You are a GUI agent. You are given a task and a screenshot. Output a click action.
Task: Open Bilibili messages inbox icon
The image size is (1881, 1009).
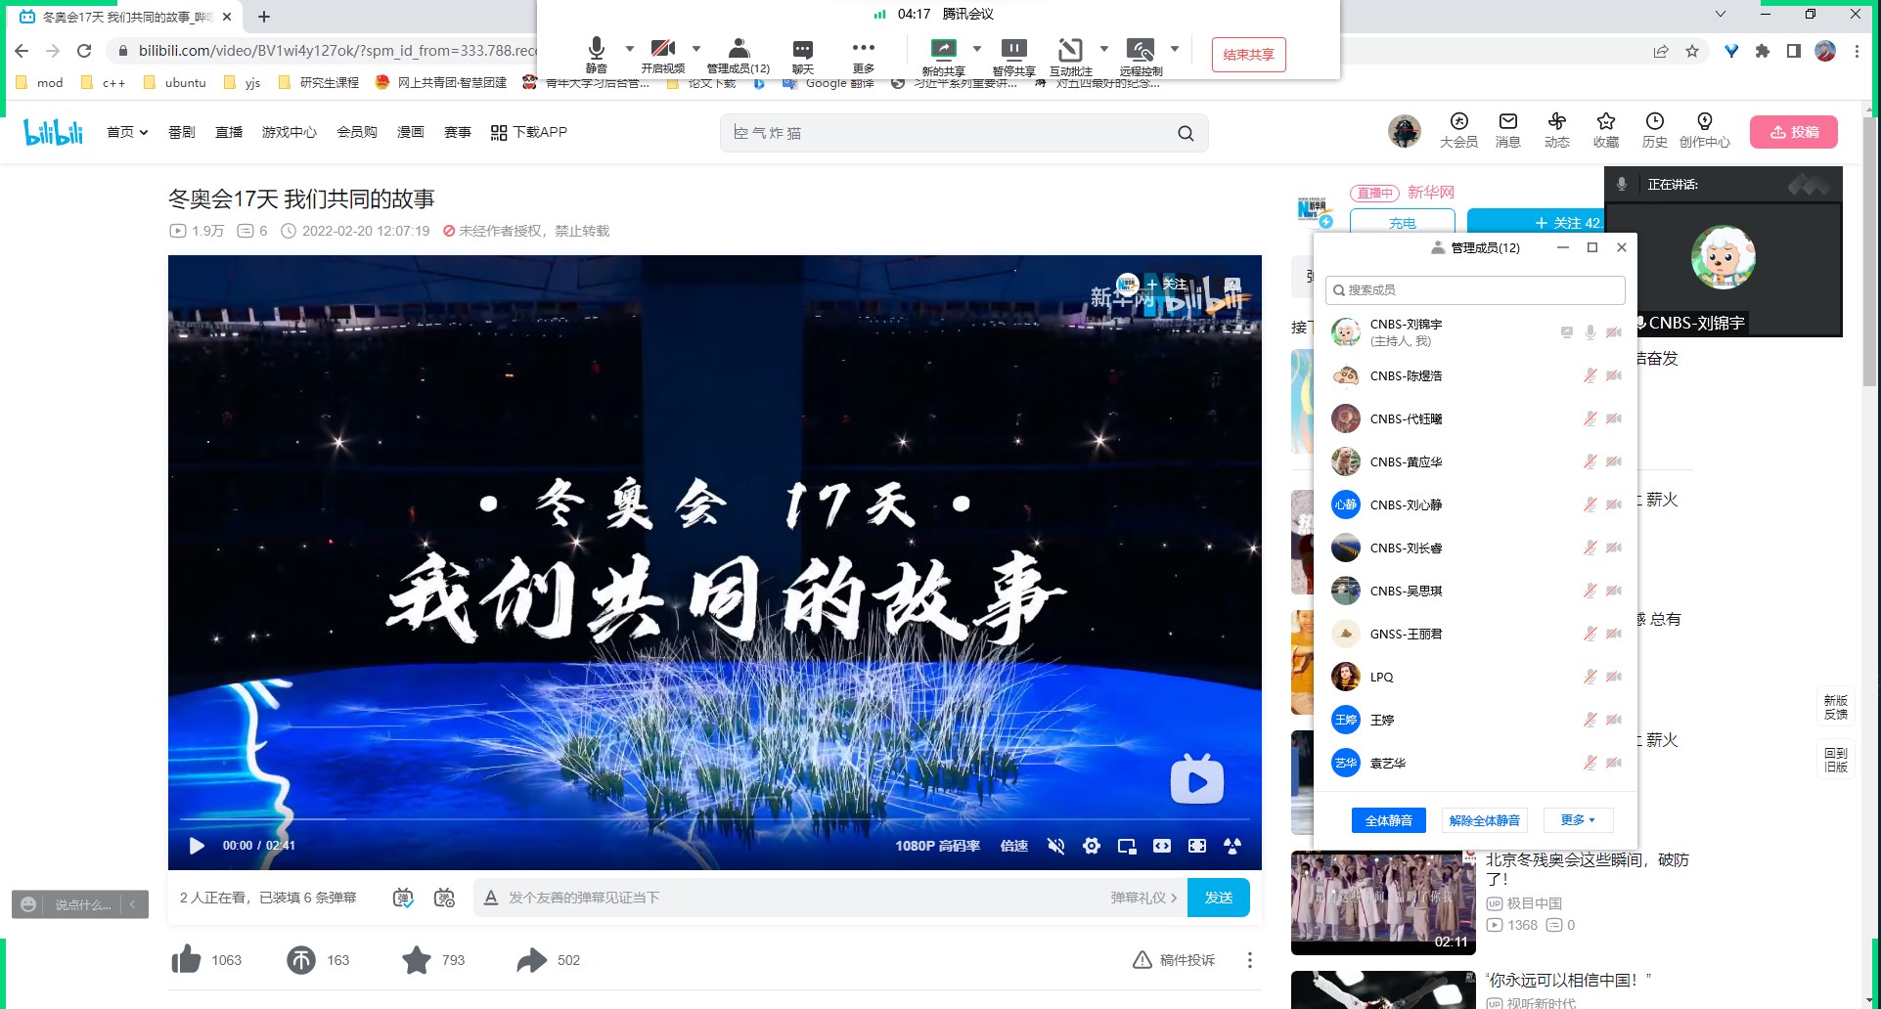[1507, 129]
